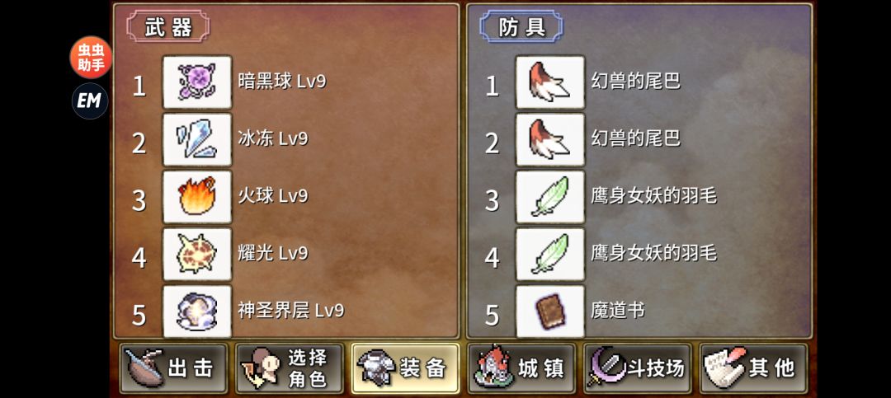
Task: Open the 选择角色 character select tab
Action: (x=290, y=368)
